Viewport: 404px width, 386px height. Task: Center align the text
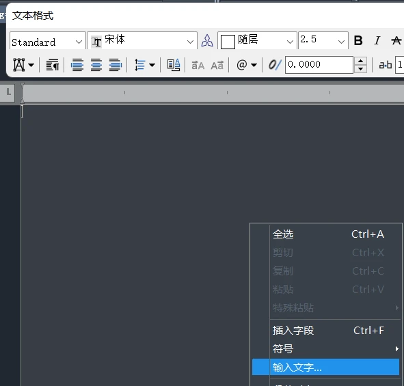point(96,65)
